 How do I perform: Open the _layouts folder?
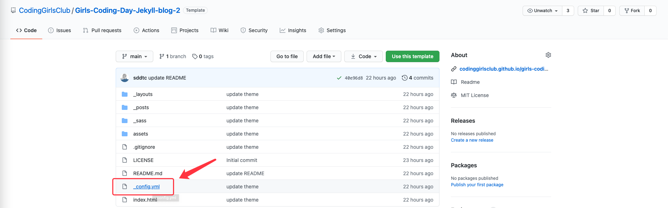(143, 94)
